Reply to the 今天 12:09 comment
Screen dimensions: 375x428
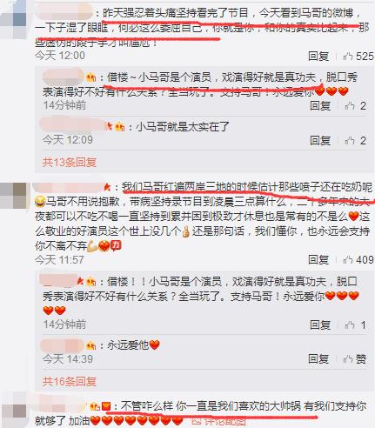click(x=320, y=141)
